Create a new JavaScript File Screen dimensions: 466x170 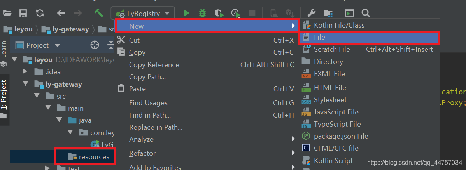[370, 112]
